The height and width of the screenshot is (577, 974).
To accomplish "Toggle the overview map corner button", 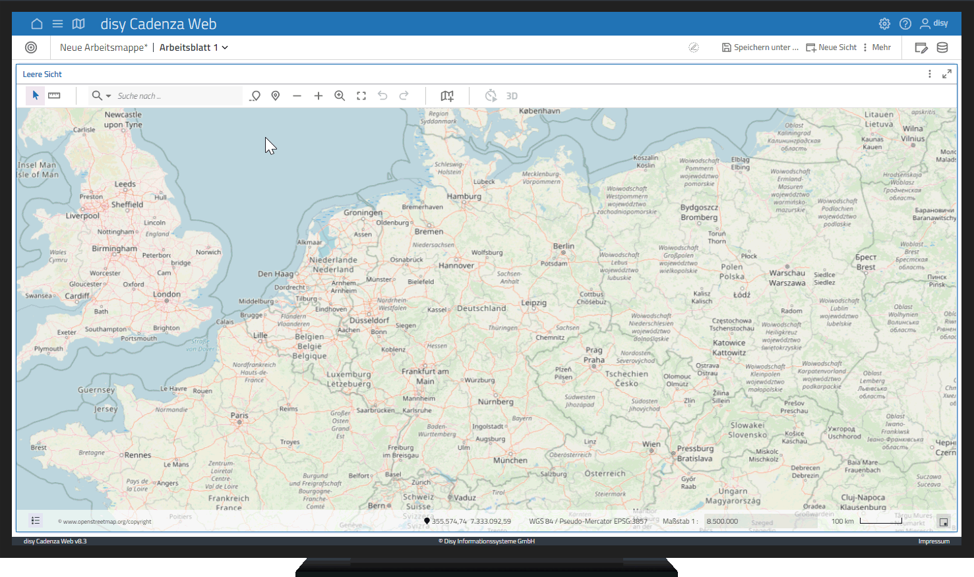I will coord(944,522).
